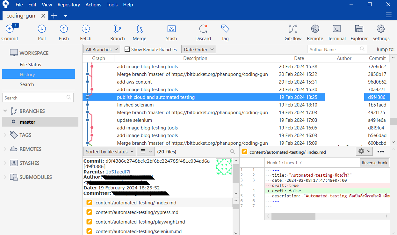Open parent commit link 1b51aedf7f
This screenshot has height=235, width=397.
(118, 172)
